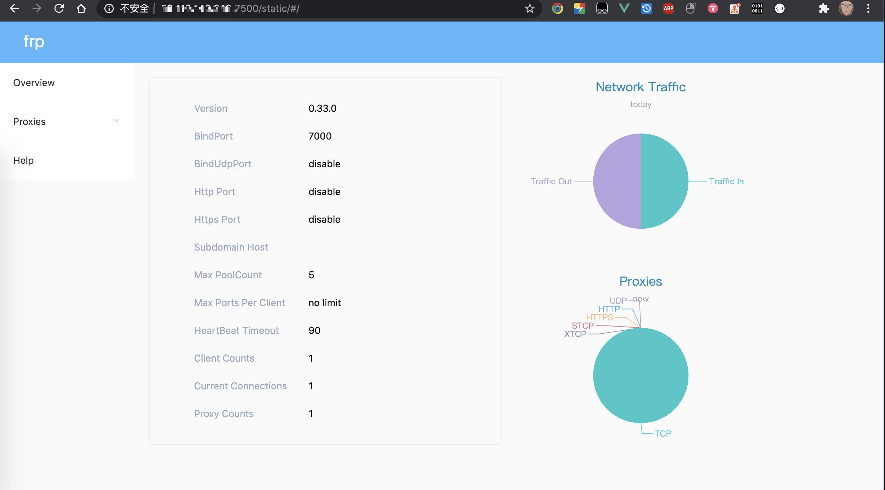Viewport: 885px width, 490px height.
Task: Click the binary 0101 extension icon
Action: click(757, 8)
